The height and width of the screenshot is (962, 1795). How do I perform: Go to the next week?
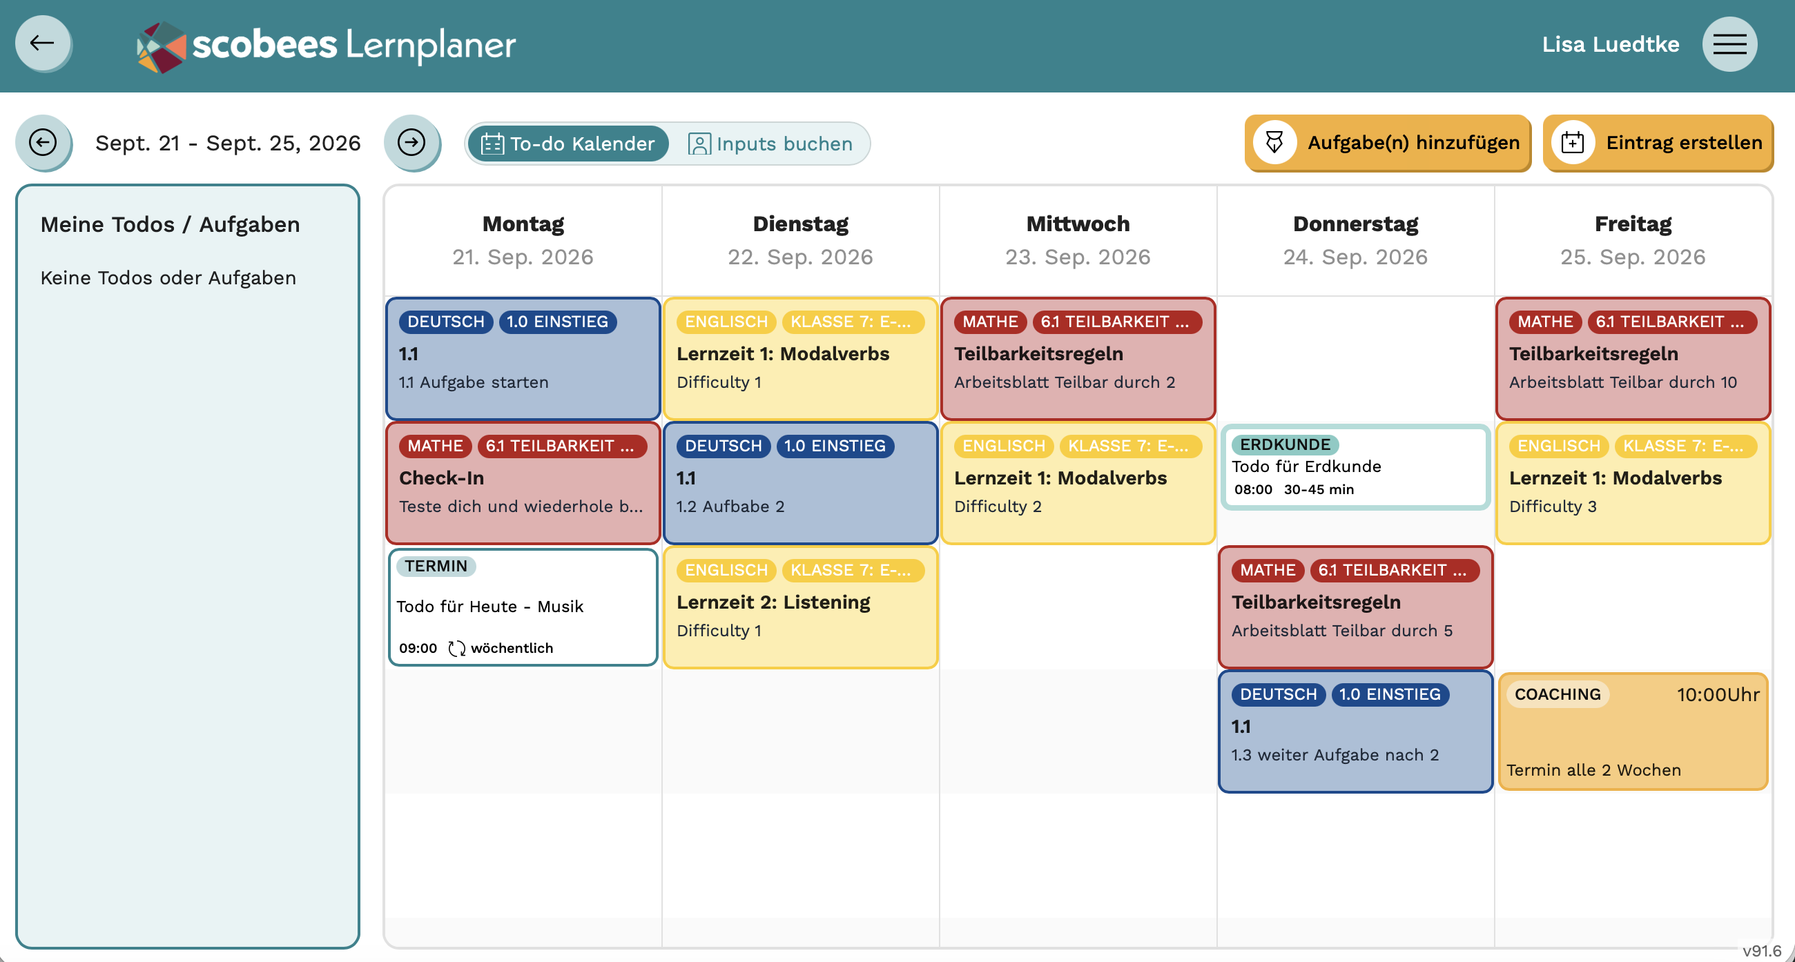411,143
